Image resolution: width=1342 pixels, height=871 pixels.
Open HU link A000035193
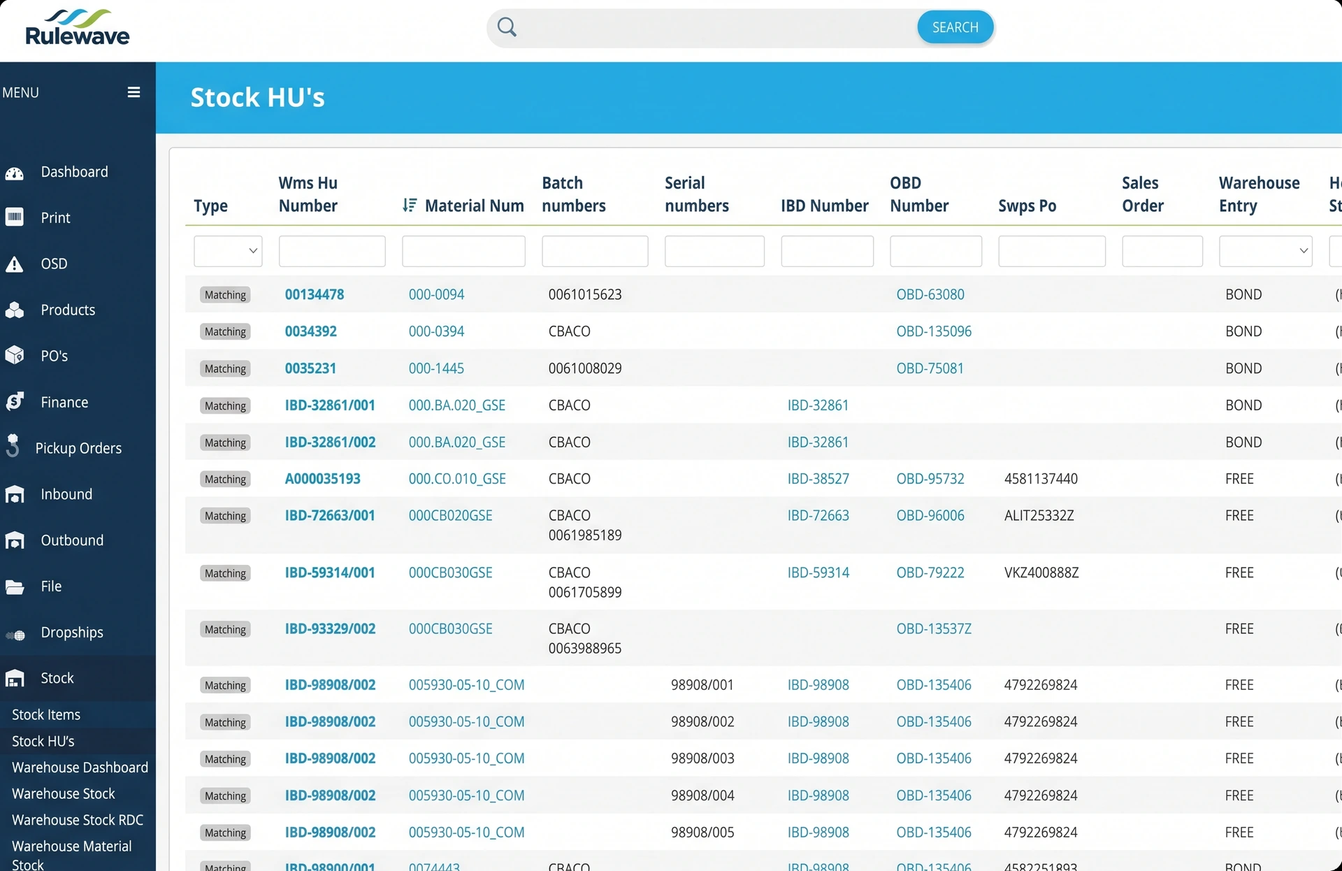(x=323, y=479)
